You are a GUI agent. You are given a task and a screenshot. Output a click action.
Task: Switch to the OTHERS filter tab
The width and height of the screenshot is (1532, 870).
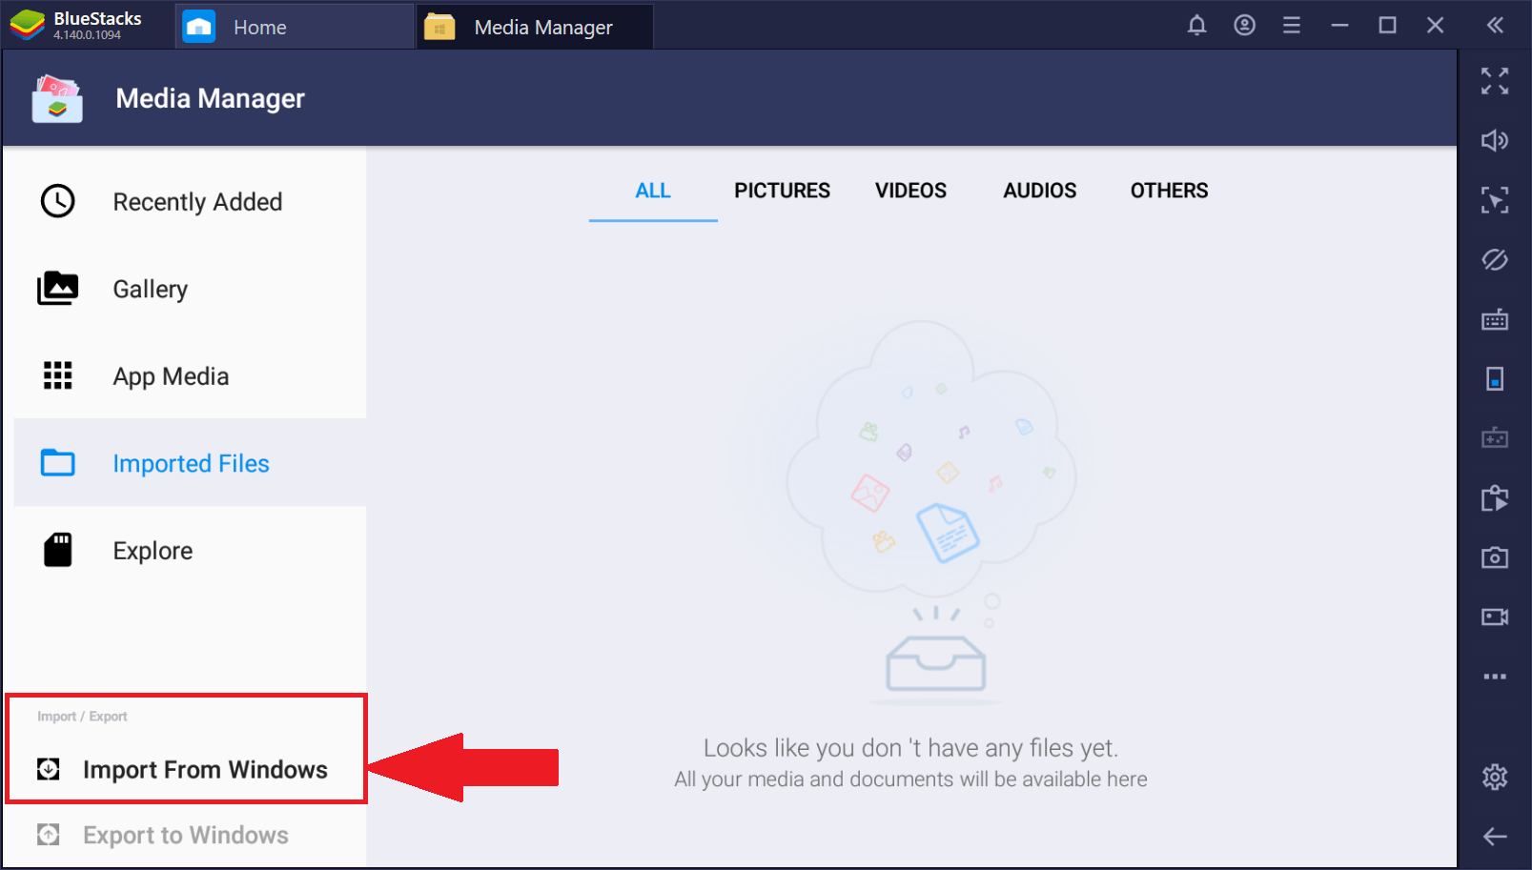click(1169, 192)
